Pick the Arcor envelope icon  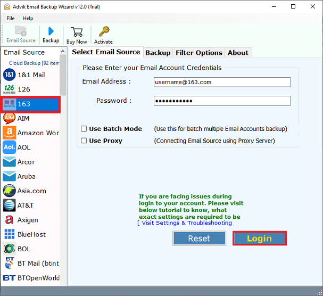coord(9,162)
